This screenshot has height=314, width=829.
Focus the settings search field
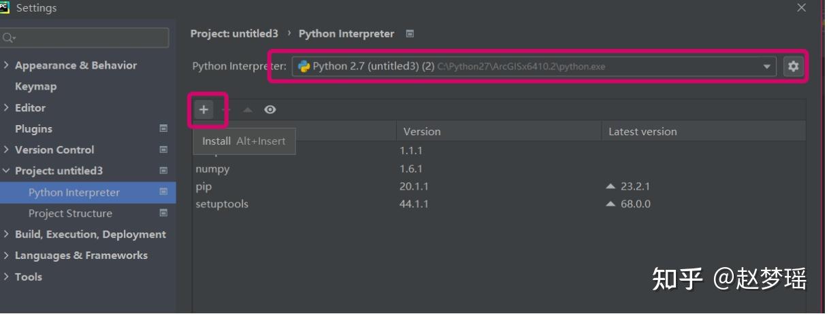(x=88, y=38)
